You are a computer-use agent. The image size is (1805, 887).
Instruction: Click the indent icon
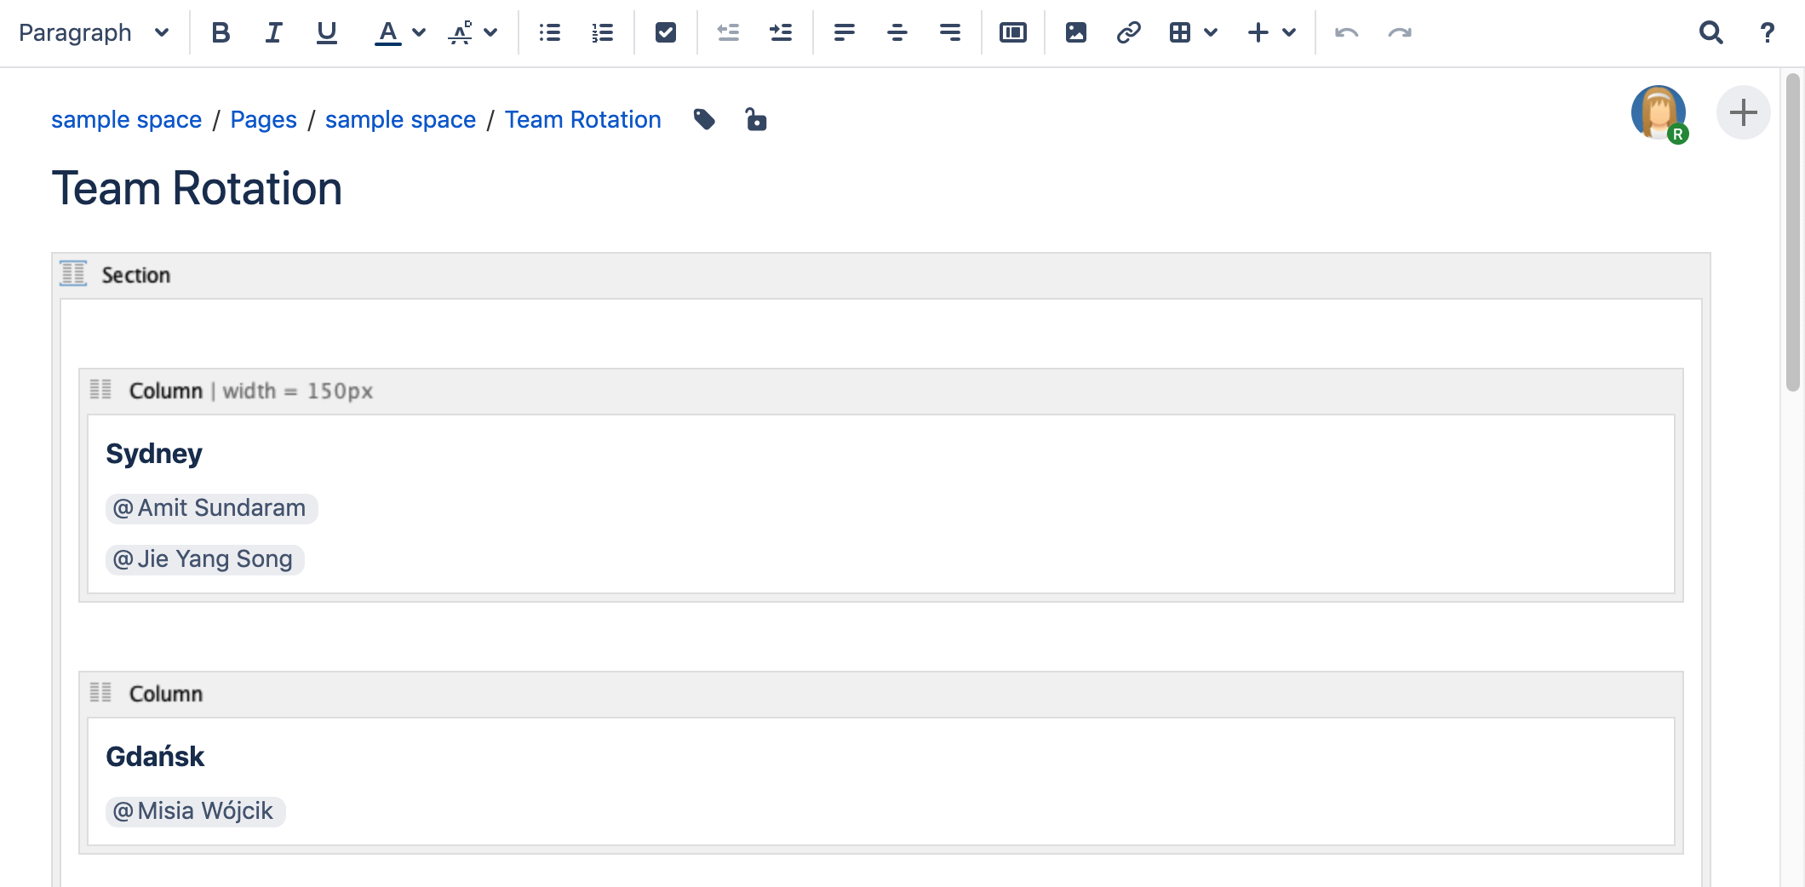pyautogui.click(x=781, y=32)
